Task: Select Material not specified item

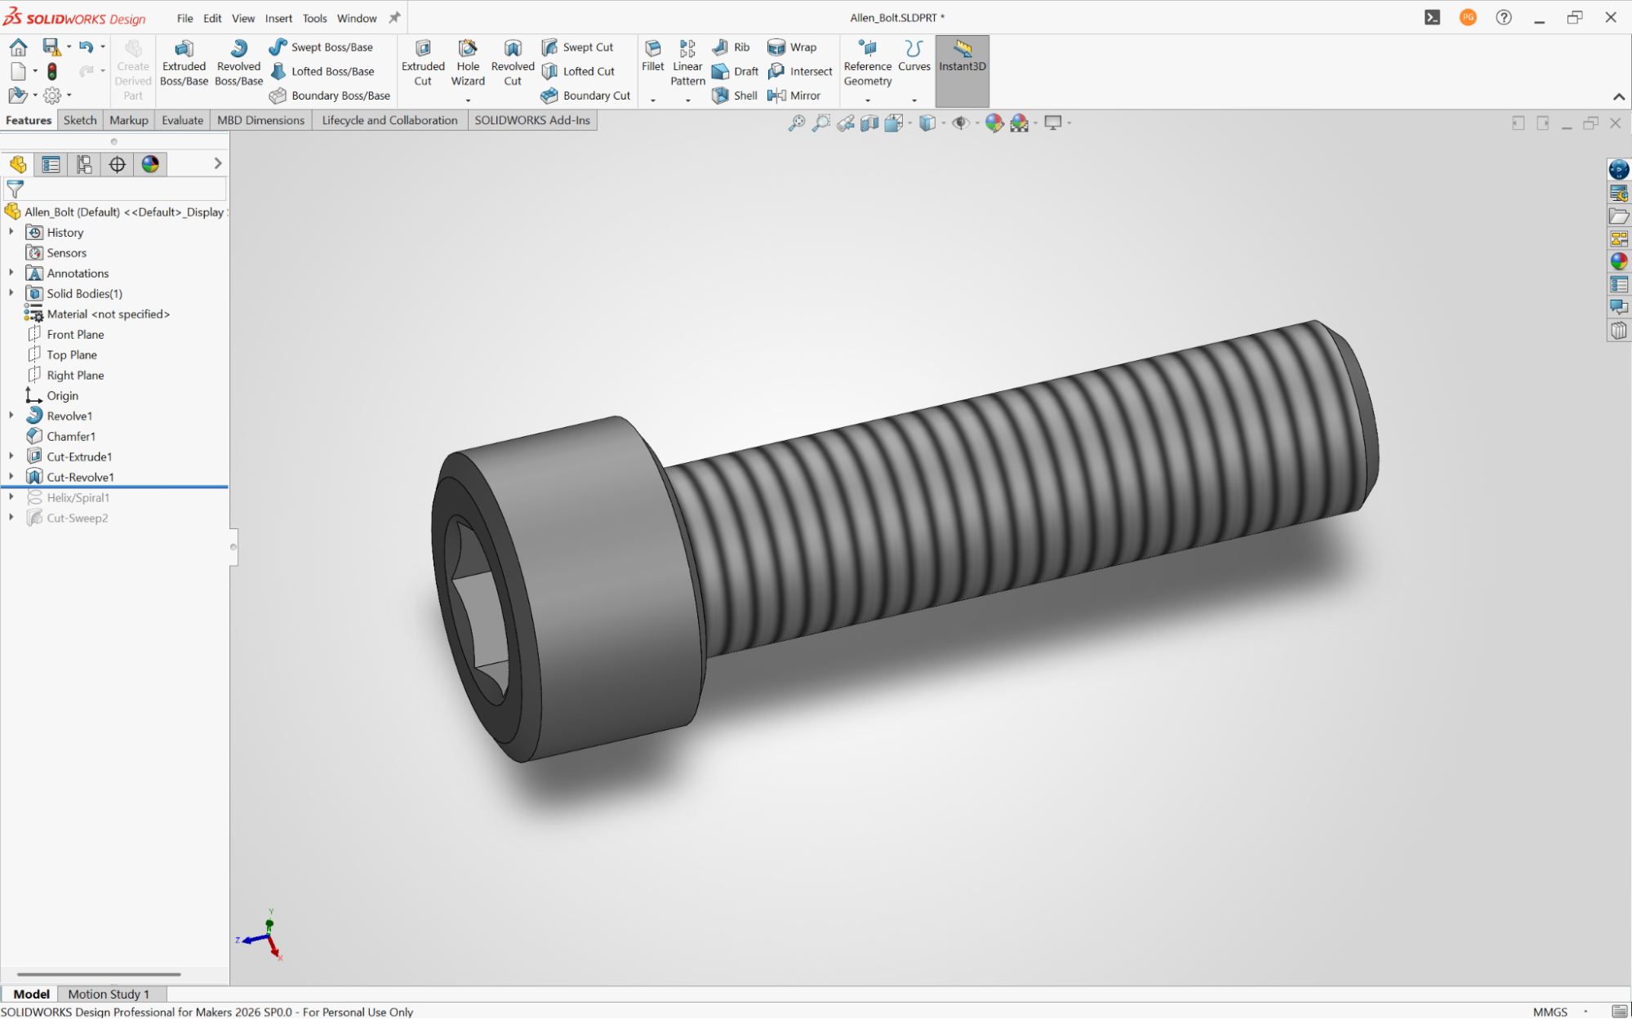Action: pyautogui.click(x=96, y=314)
